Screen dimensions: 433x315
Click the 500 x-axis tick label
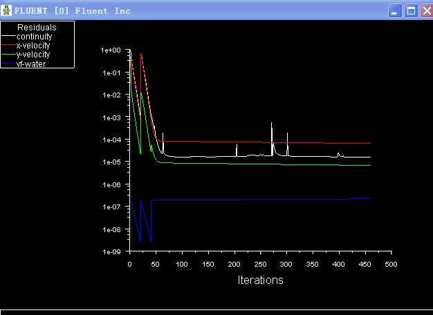point(391,264)
